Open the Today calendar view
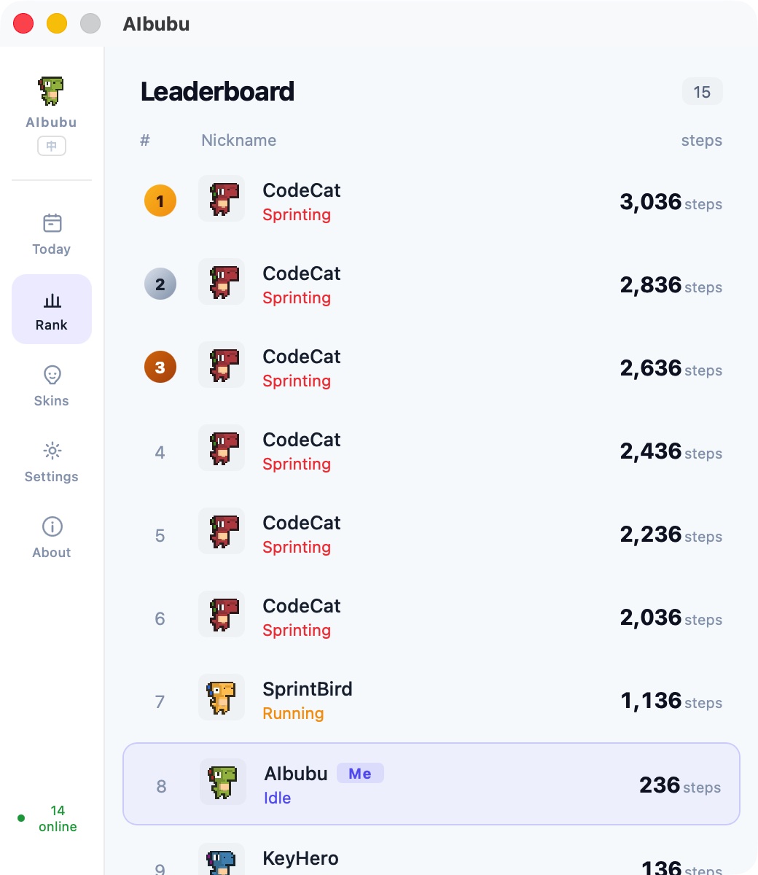Image resolution: width=758 pixels, height=875 pixels. 51,232
